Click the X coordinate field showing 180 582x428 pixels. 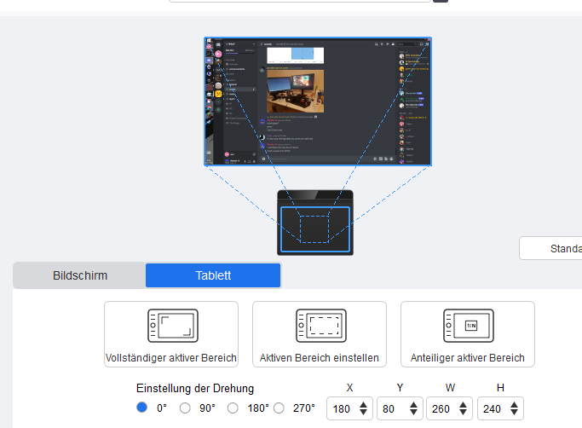point(343,408)
